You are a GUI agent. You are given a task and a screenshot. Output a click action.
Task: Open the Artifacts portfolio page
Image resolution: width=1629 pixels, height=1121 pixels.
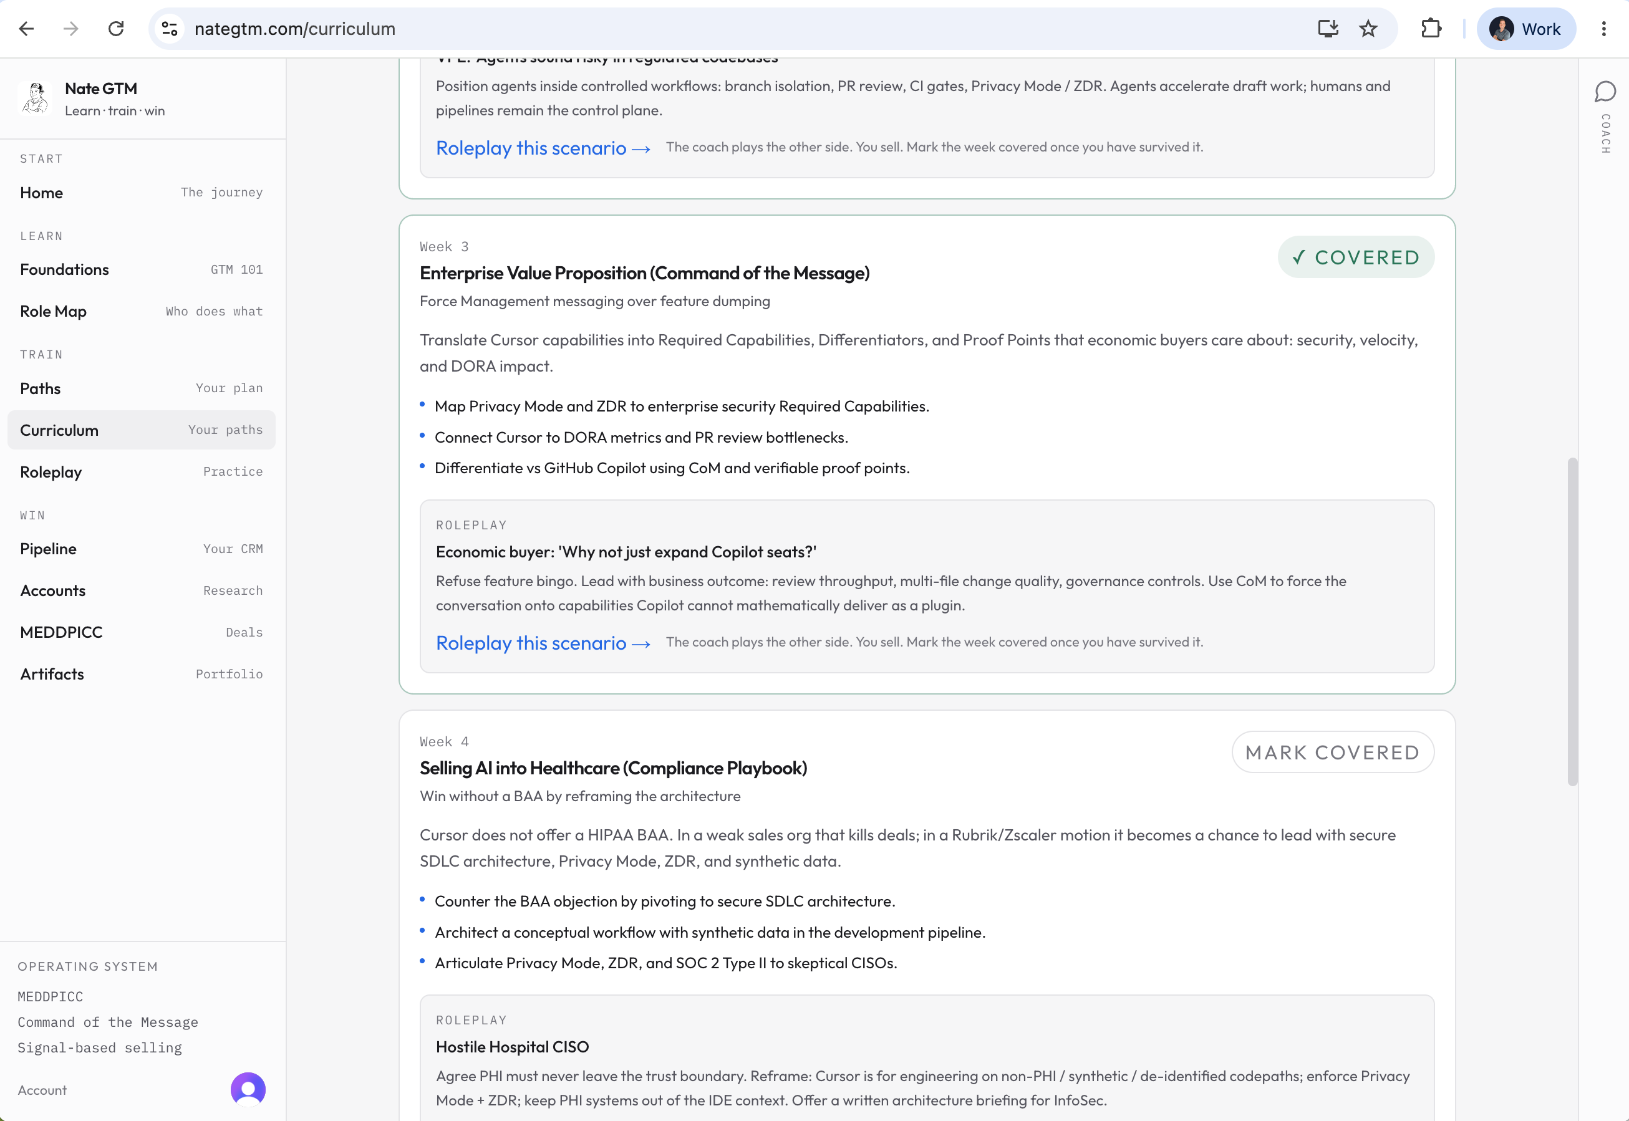click(x=141, y=675)
